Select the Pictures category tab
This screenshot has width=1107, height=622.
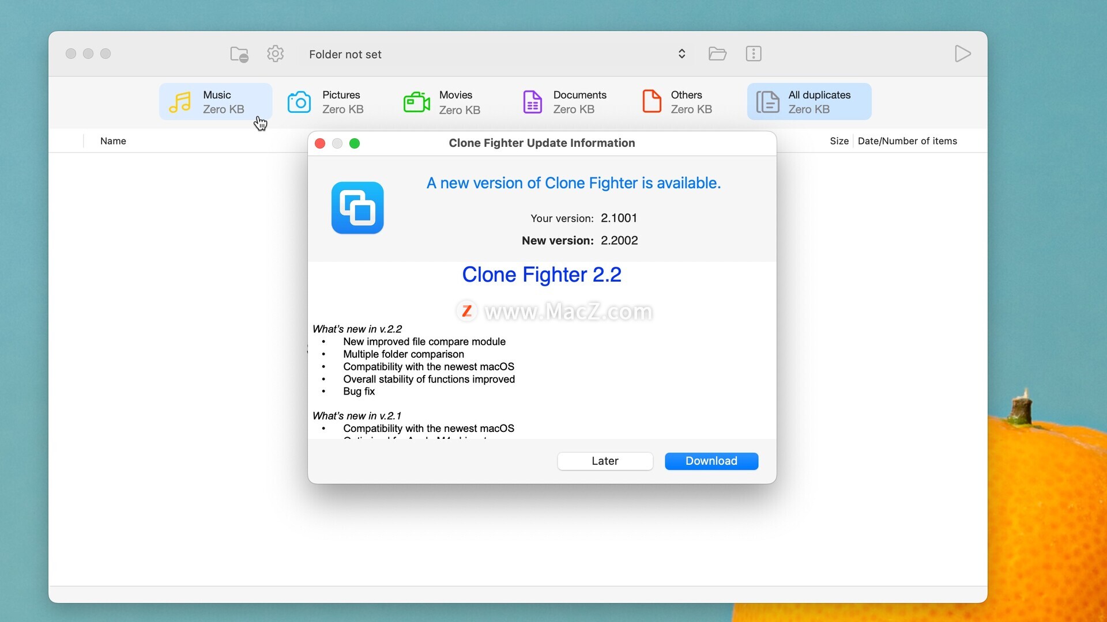coord(326,102)
